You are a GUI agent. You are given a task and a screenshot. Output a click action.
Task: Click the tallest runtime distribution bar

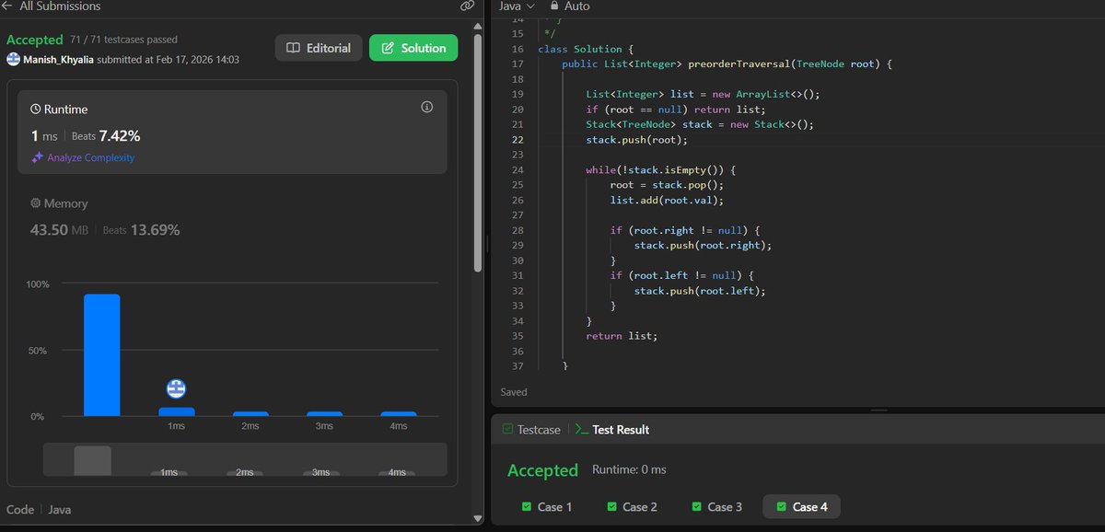pos(101,355)
